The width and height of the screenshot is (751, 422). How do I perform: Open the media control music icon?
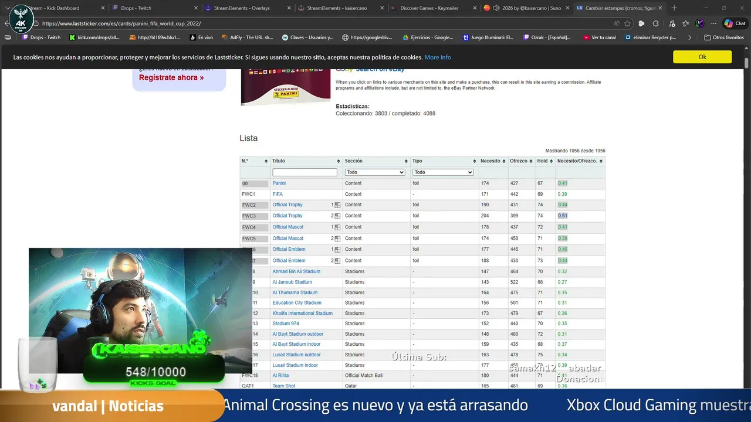671,23
